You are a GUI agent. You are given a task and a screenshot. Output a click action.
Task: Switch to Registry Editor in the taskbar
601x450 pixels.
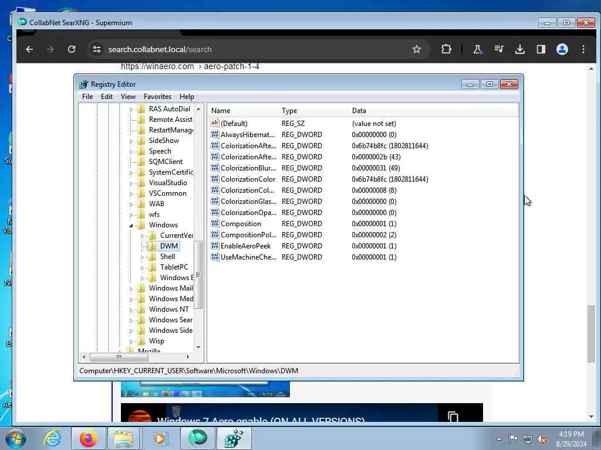[x=234, y=438]
